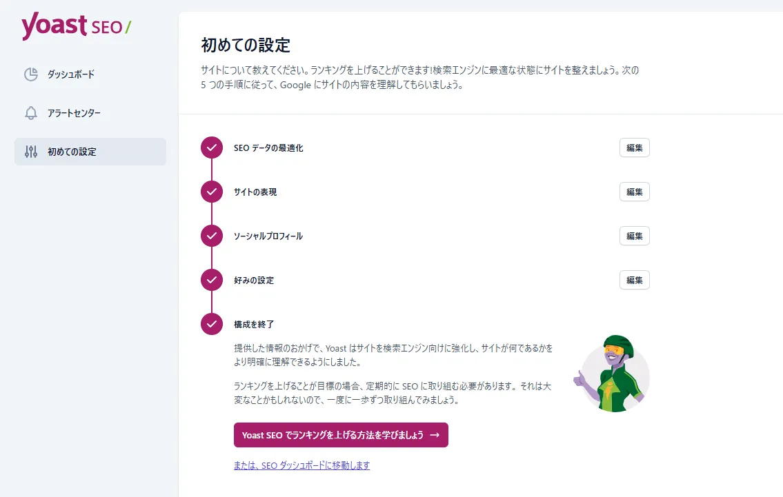Edit the ソーシャルプロフィール step

634,236
